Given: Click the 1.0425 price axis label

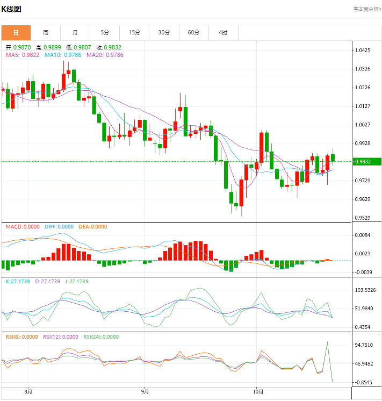Looking at the screenshot, I should 363,51.
